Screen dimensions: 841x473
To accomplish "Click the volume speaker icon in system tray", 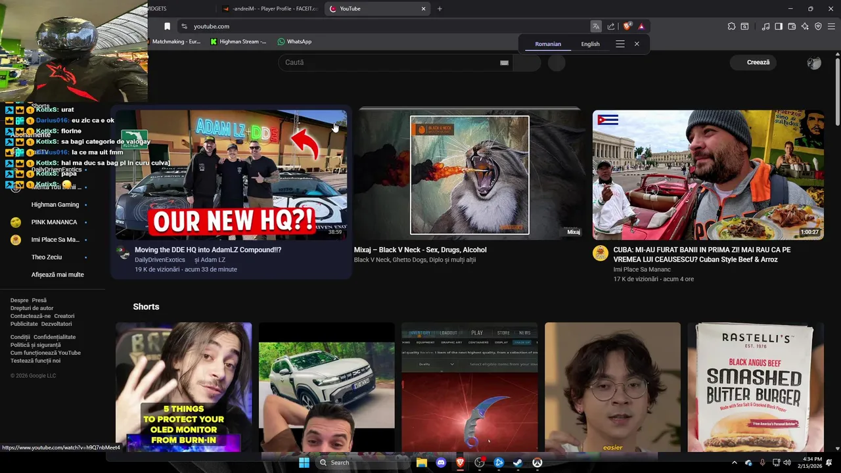I will 787,462.
